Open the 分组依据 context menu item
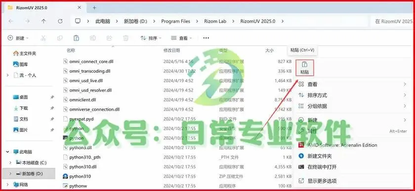Image resolution: width=415 pixels, height=191 pixels. click(352, 106)
